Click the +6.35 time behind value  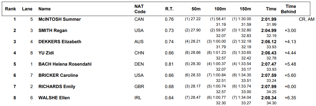pyautogui.click(x=290, y=98)
